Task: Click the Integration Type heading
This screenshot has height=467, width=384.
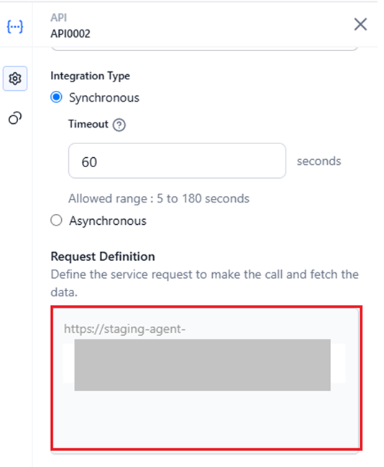Action: coord(90,76)
